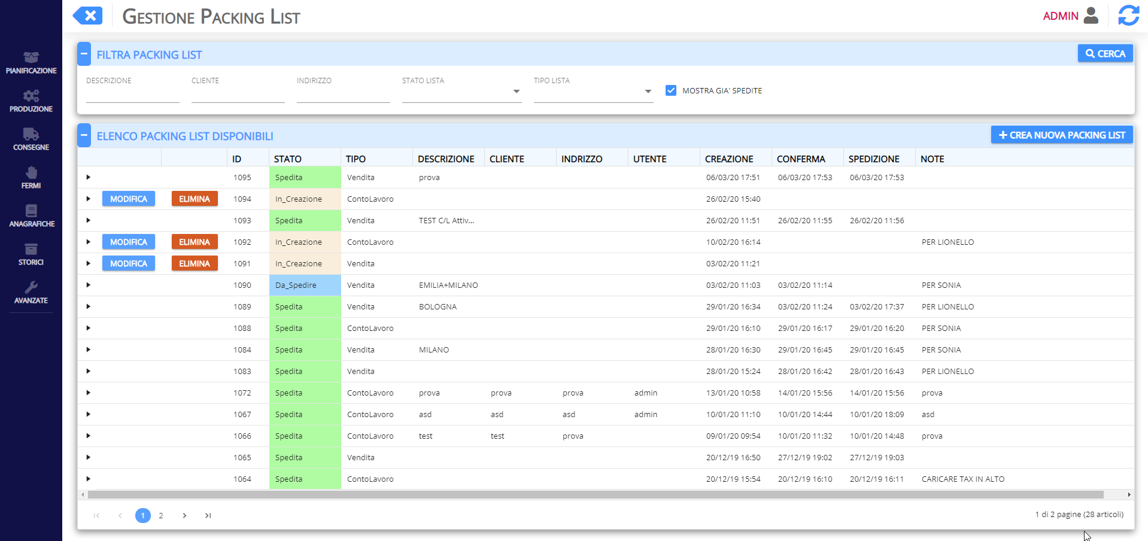Click the Cerca search button
The width and height of the screenshot is (1148, 541).
(x=1105, y=53)
